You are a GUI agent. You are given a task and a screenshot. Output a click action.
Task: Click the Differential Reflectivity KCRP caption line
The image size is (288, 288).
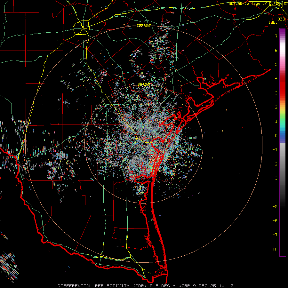click(x=146, y=286)
